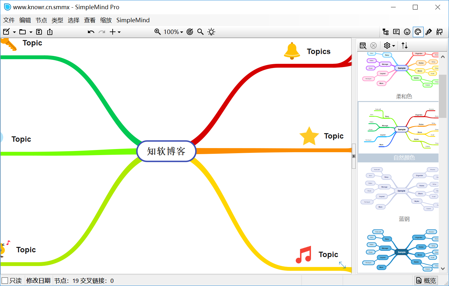Open the add-node plus dropdown arrow
The image size is (449, 286).
click(x=119, y=32)
